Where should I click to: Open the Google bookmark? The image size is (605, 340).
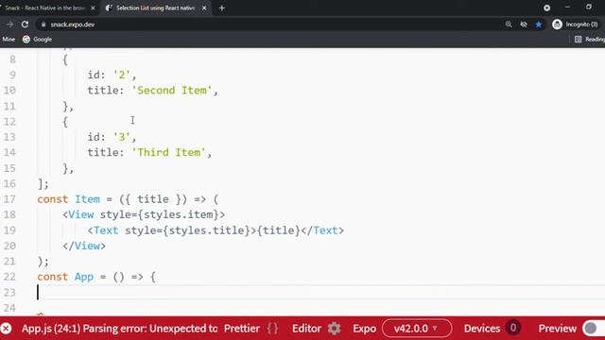[x=38, y=40]
